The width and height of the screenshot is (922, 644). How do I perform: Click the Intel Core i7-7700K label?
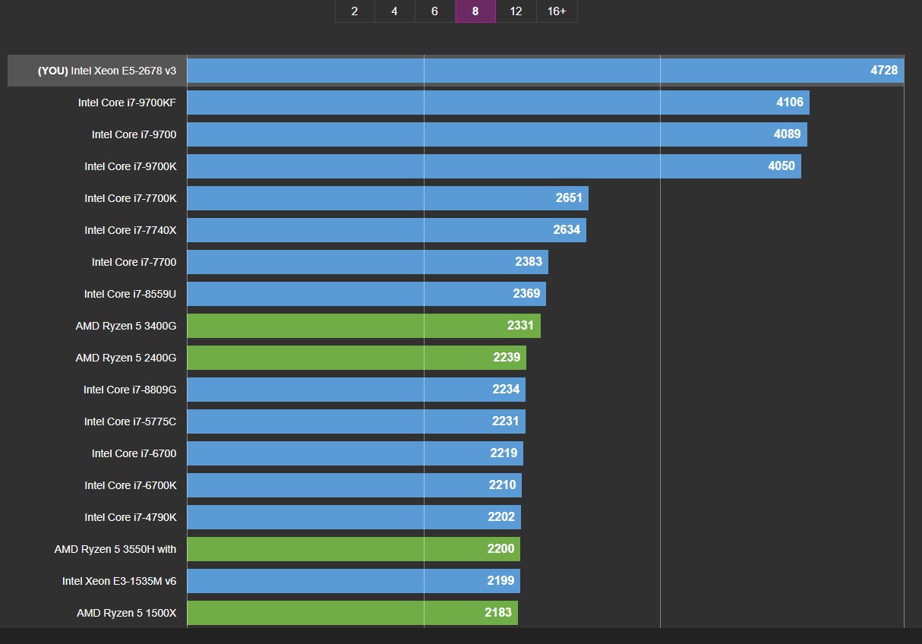click(131, 198)
